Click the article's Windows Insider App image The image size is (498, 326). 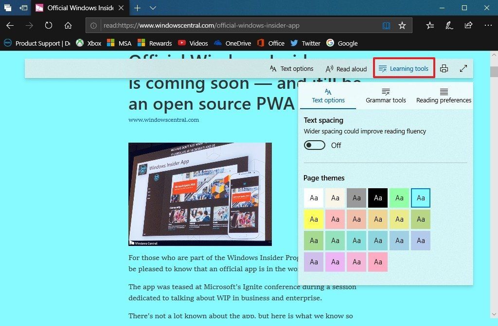[x=200, y=194]
